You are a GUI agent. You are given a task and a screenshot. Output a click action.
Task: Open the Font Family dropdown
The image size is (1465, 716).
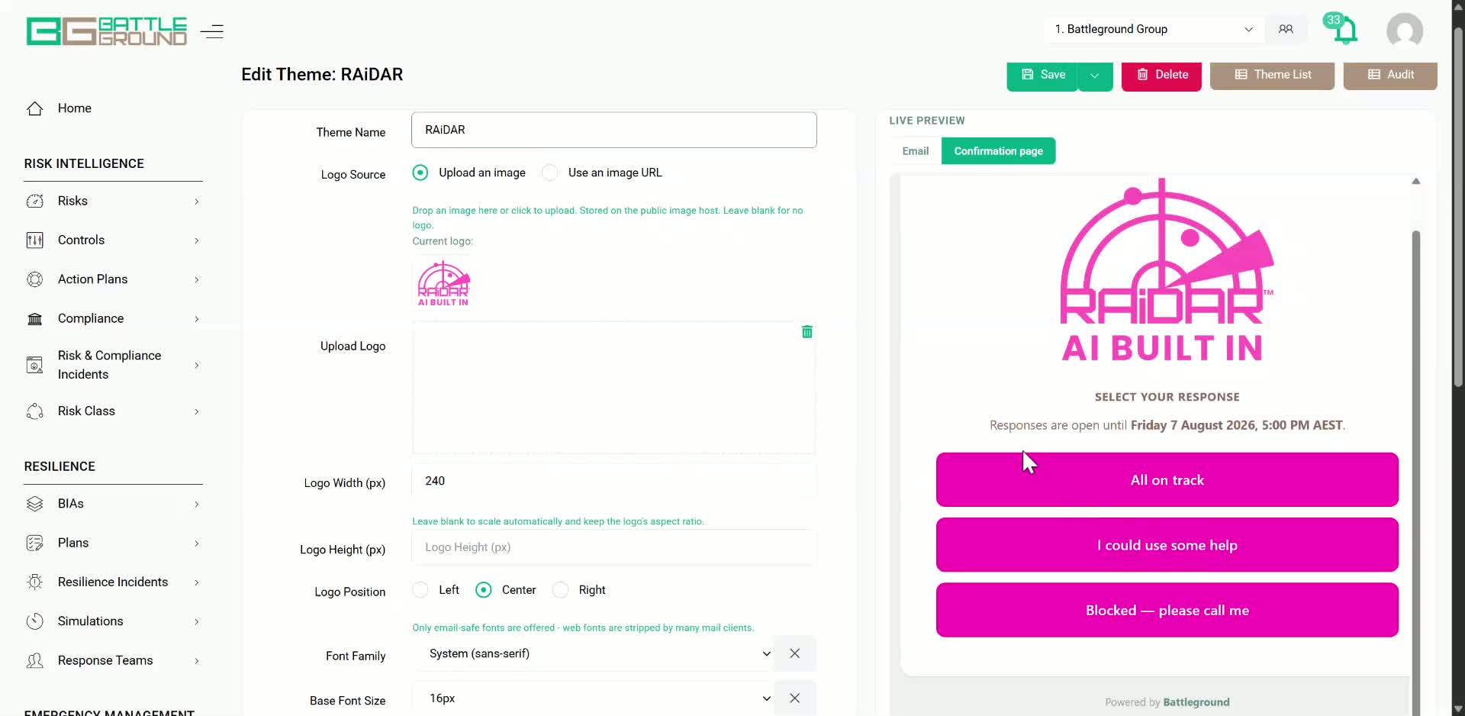point(593,653)
